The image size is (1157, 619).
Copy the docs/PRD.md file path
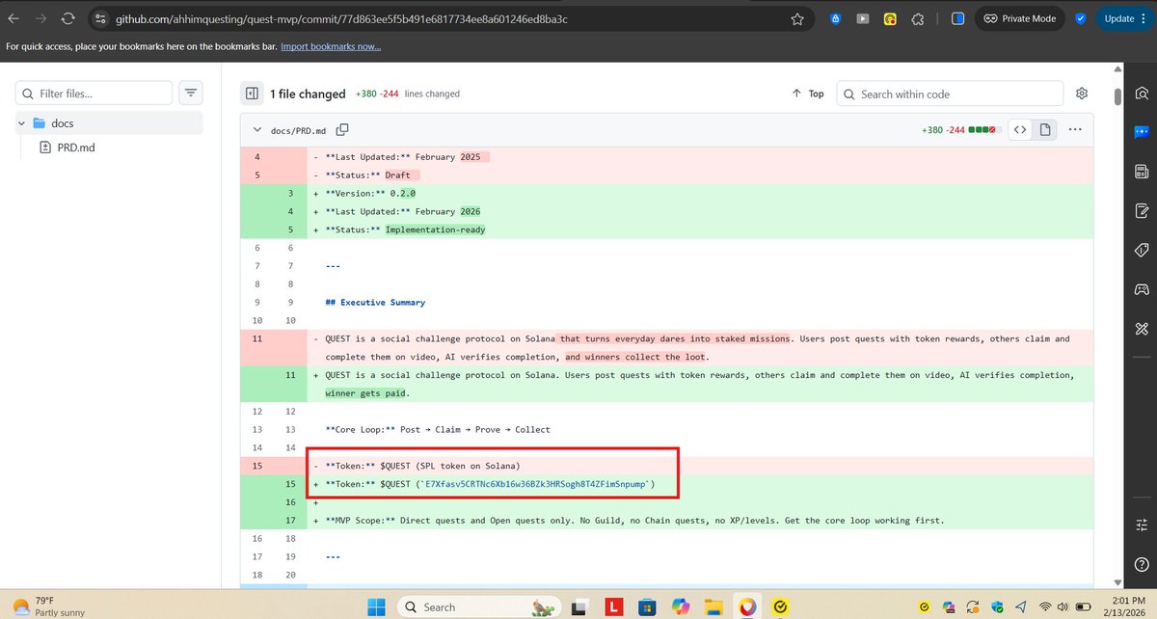pyautogui.click(x=342, y=128)
